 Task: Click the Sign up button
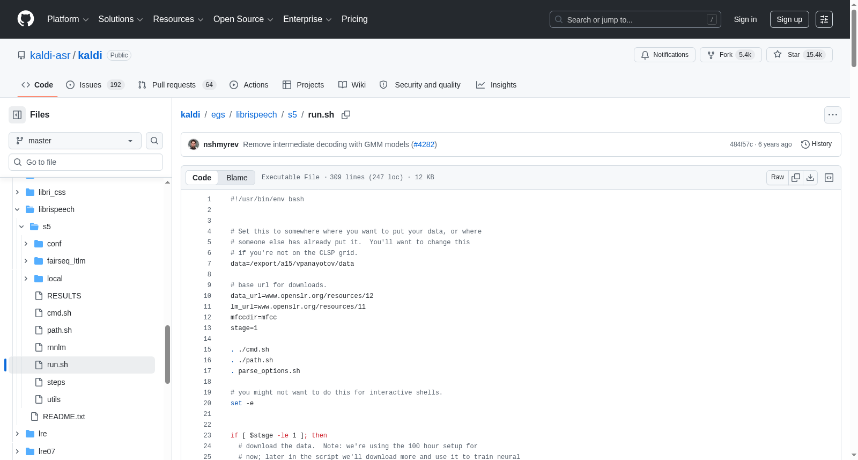pyautogui.click(x=789, y=19)
